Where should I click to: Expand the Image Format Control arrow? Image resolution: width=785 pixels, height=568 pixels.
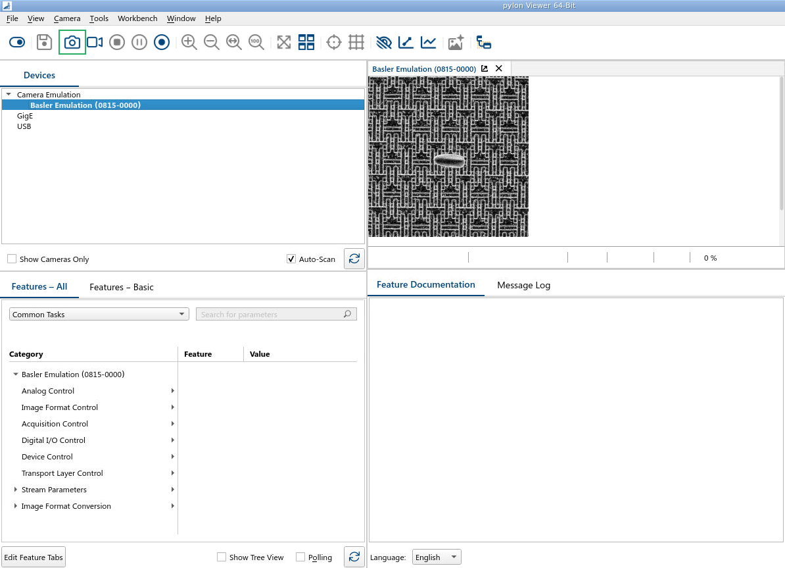tap(172, 407)
